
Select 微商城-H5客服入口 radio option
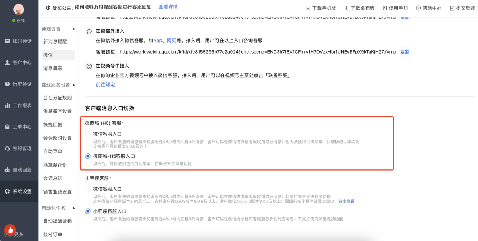coord(88,156)
